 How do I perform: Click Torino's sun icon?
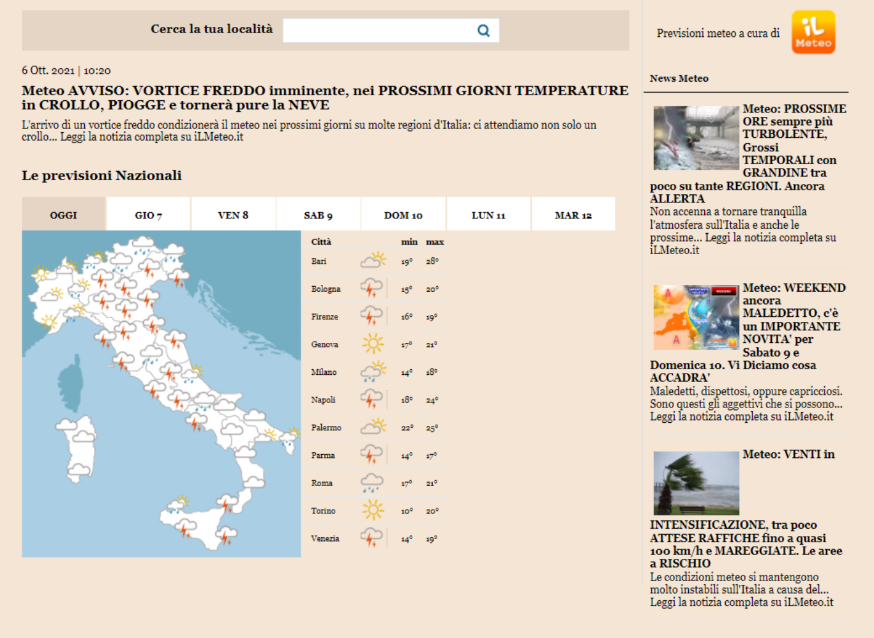pyautogui.click(x=373, y=510)
